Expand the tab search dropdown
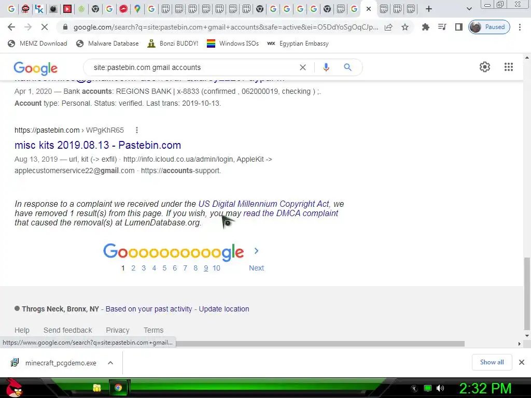Viewport: 531px width, 398px height. 469,9
